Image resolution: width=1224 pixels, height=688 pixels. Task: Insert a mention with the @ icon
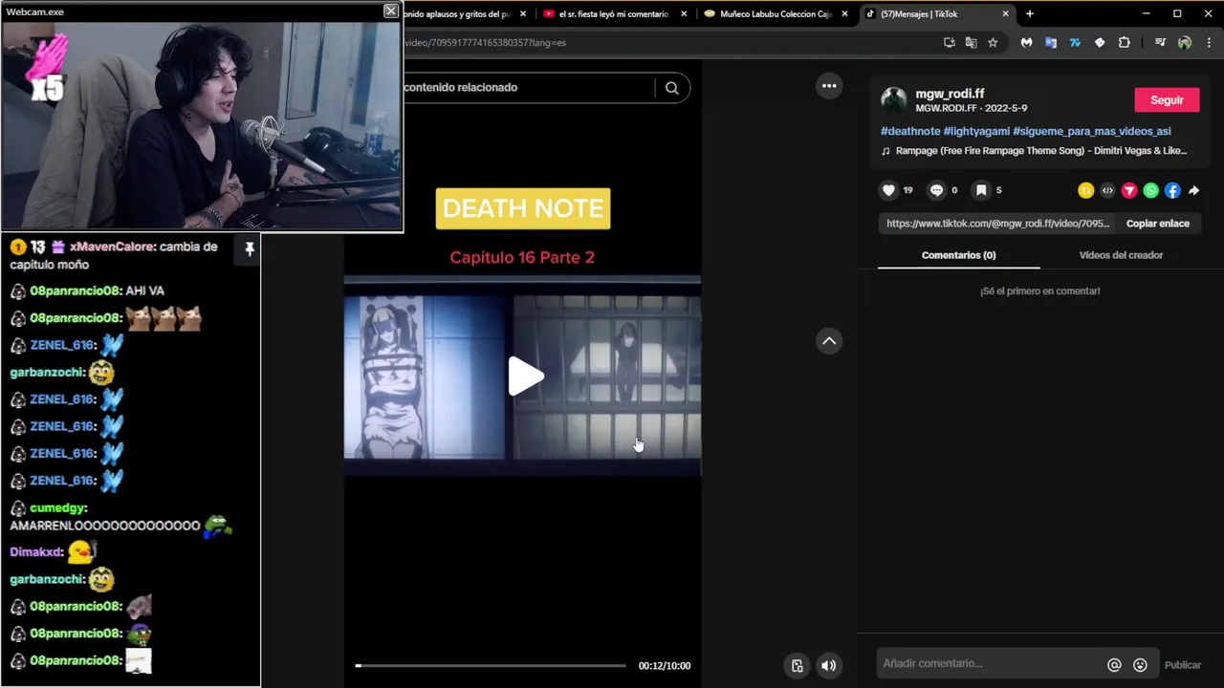(x=1114, y=665)
